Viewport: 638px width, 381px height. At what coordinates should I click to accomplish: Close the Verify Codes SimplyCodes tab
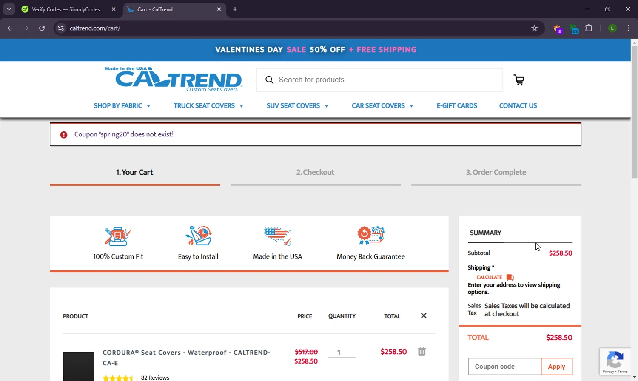[x=114, y=9]
